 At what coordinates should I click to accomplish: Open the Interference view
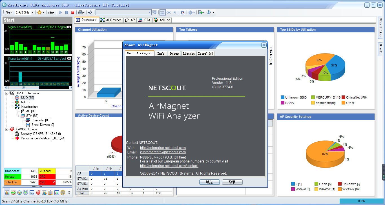[x=19, y=193]
